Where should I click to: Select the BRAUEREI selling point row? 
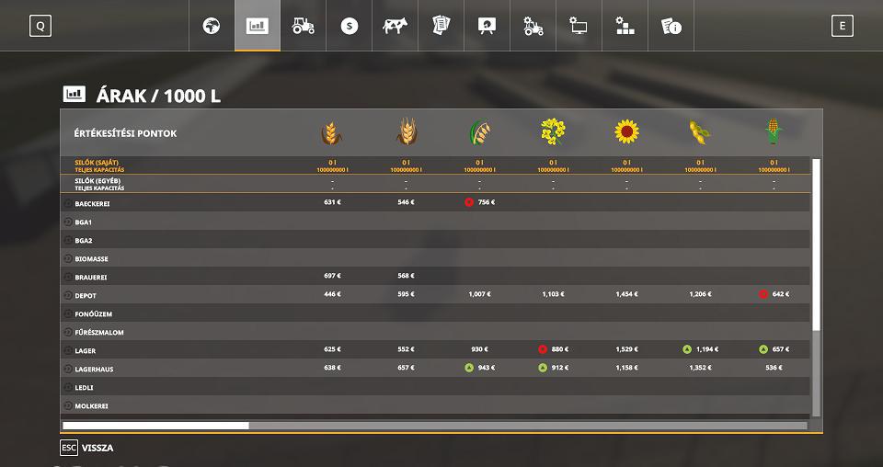coord(92,277)
